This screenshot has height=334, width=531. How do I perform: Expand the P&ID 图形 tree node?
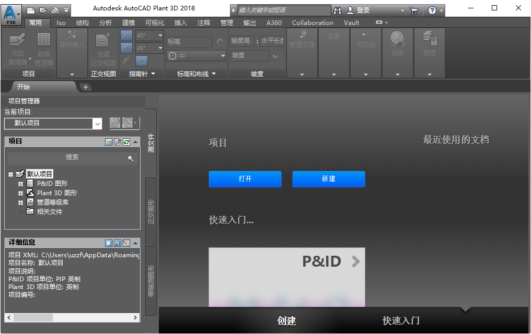tap(21, 184)
